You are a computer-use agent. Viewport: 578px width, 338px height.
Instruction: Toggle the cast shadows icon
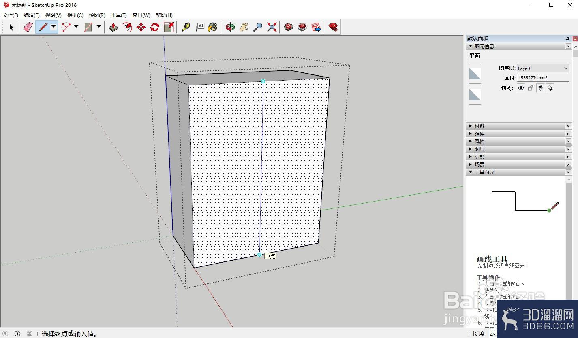541,88
